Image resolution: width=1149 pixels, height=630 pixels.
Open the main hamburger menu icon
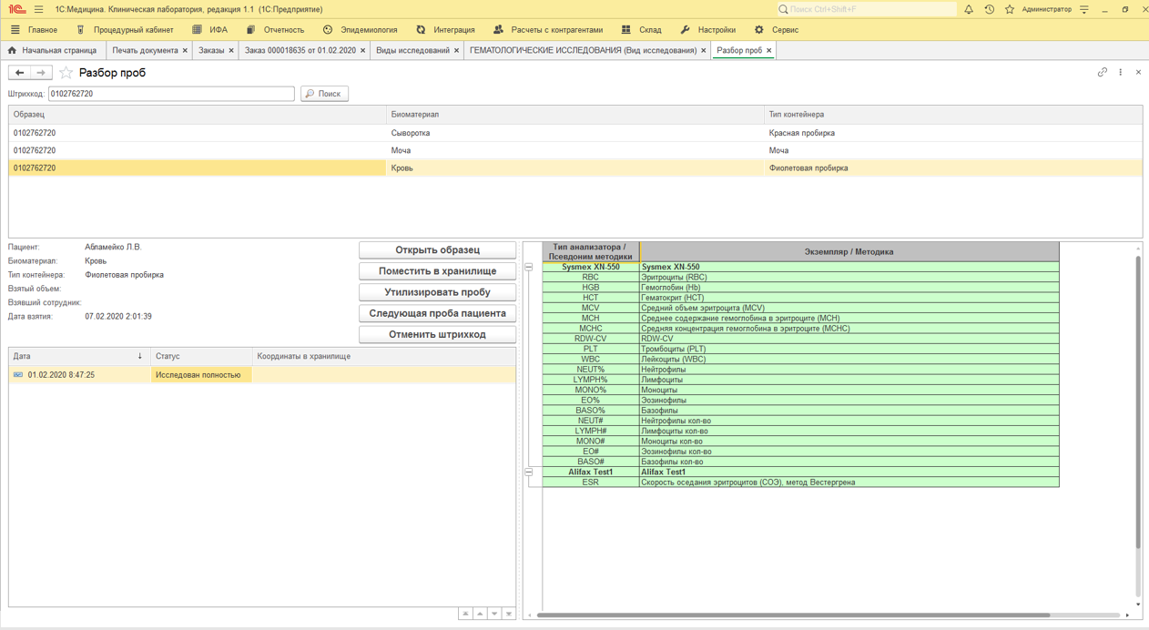coord(39,9)
